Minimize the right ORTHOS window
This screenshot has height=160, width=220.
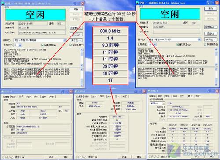(x=209, y=3)
